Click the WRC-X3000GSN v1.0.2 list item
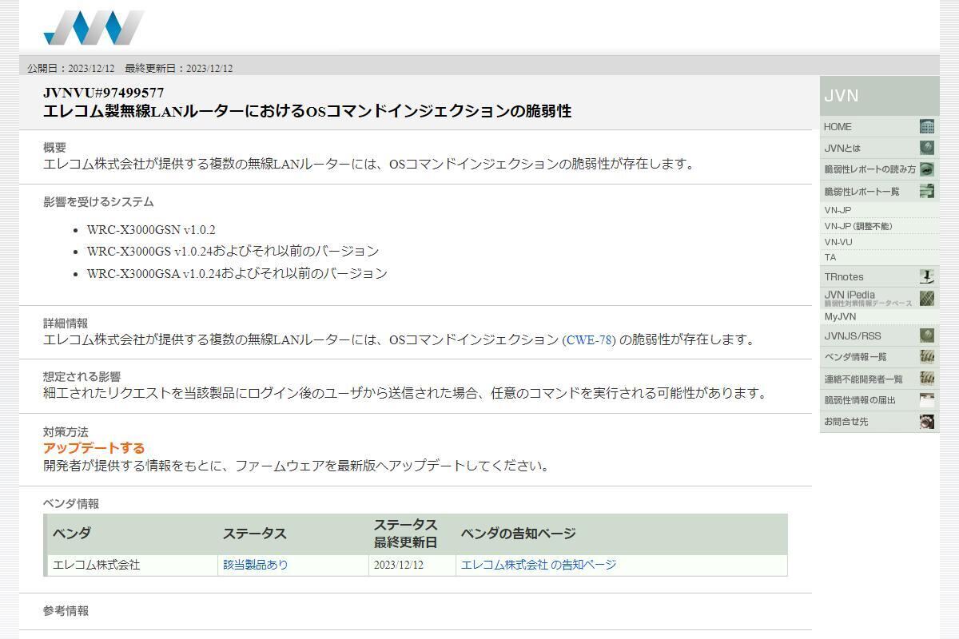This screenshot has width=959, height=639. point(151,229)
